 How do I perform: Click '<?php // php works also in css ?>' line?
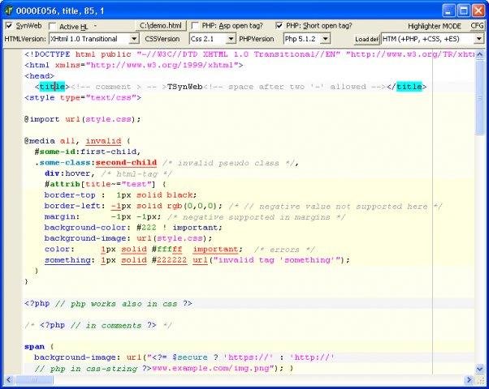pos(108,303)
